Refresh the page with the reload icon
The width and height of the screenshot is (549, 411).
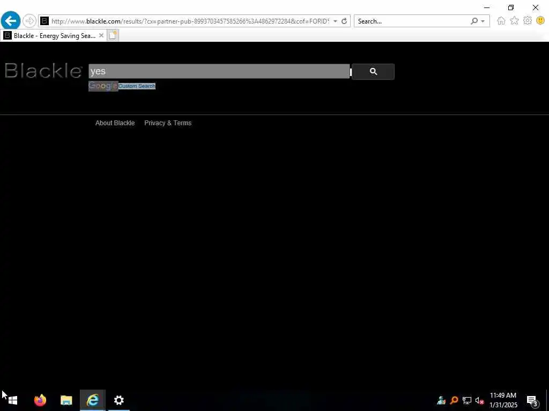[344, 21]
